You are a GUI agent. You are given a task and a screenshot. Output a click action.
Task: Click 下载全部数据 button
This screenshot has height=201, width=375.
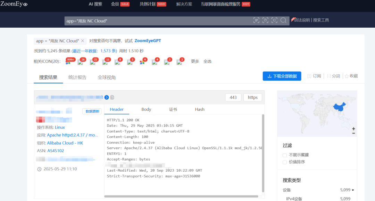tap(282, 76)
